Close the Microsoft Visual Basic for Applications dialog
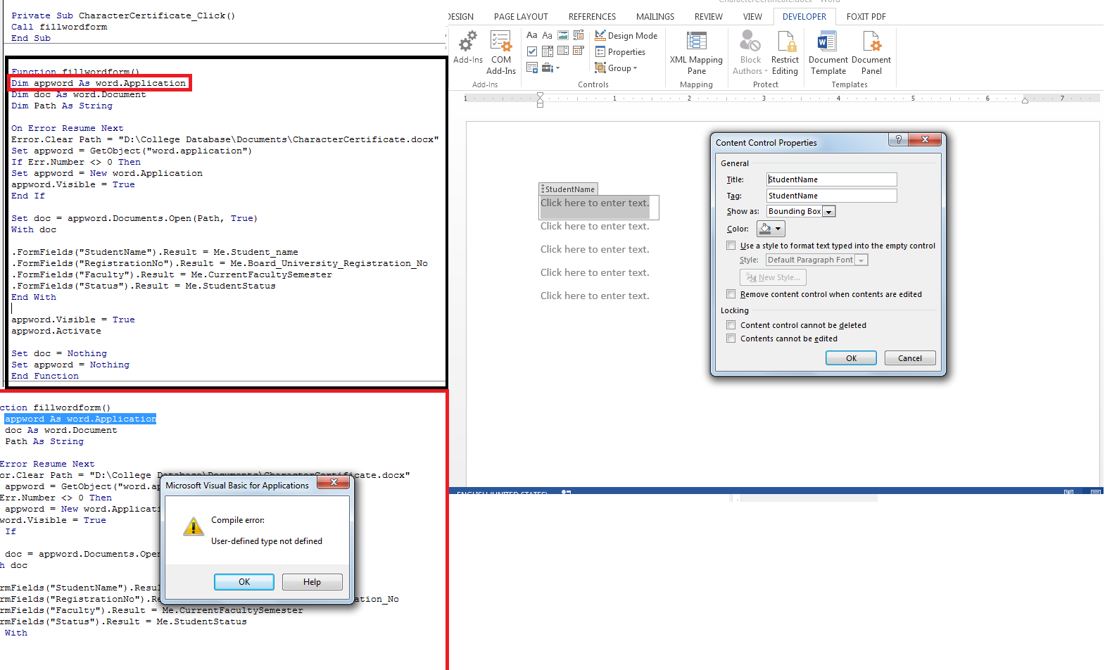 point(334,483)
